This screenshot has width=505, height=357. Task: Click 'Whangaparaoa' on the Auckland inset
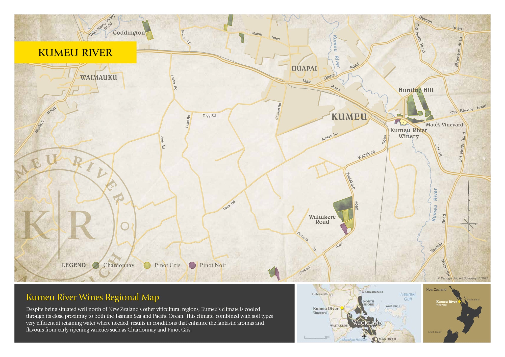coord(372,292)
